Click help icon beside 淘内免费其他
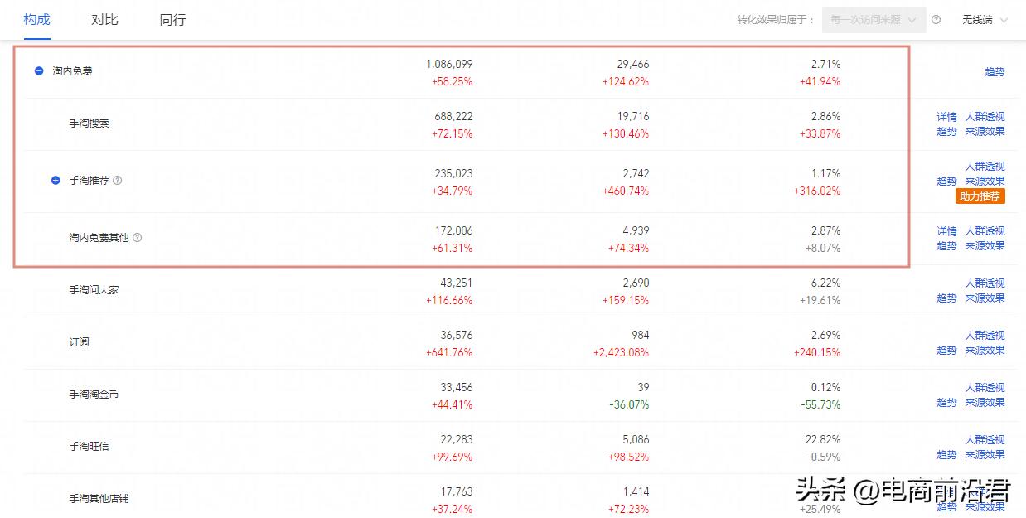The height and width of the screenshot is (518, 1026). point(138,237)
